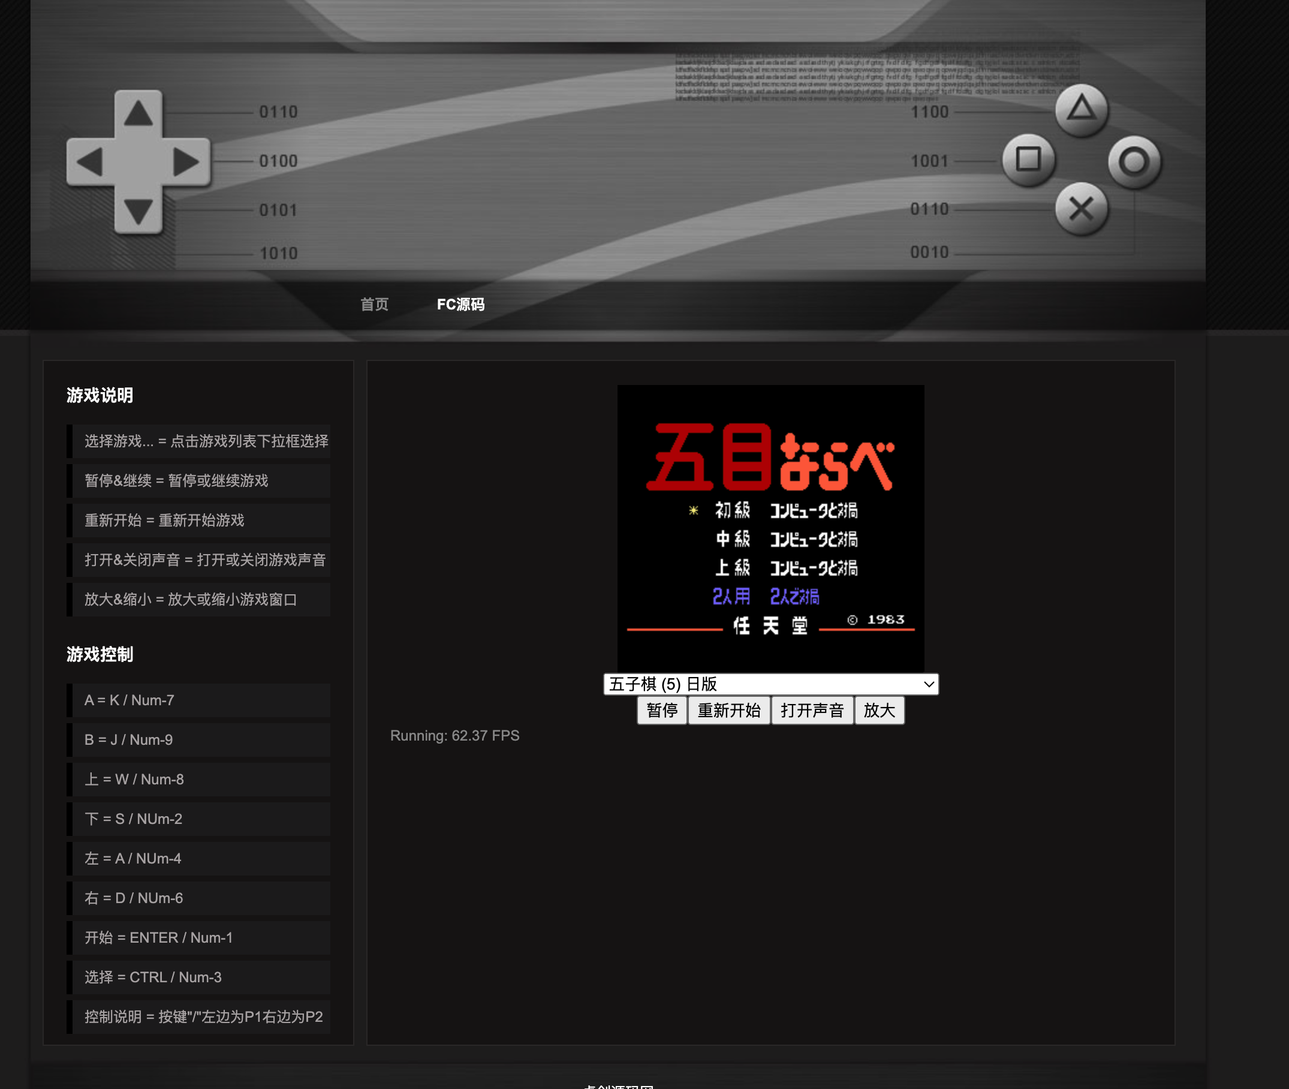Click the D-pad down arrow

coord(138,211)
